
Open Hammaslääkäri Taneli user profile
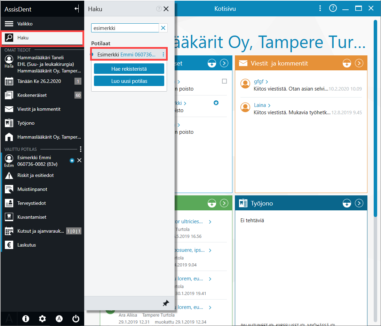(42, 64)
